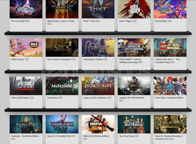Open Deus Ex 2: Invisible War cover
Viewport: 196px width, 144px height.
pyautogui.click(x=62, y=124)
